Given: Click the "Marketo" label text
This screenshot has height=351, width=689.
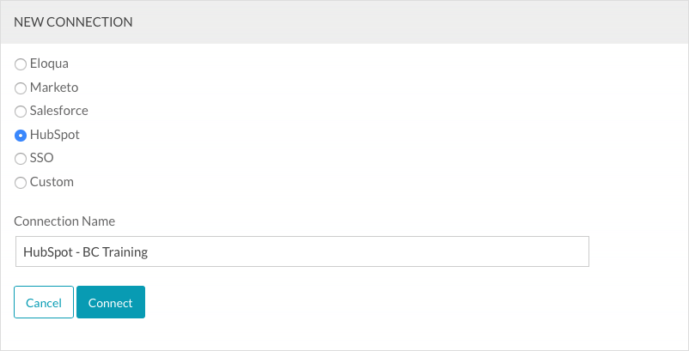Looking at the screenshot, I should 54,87.
